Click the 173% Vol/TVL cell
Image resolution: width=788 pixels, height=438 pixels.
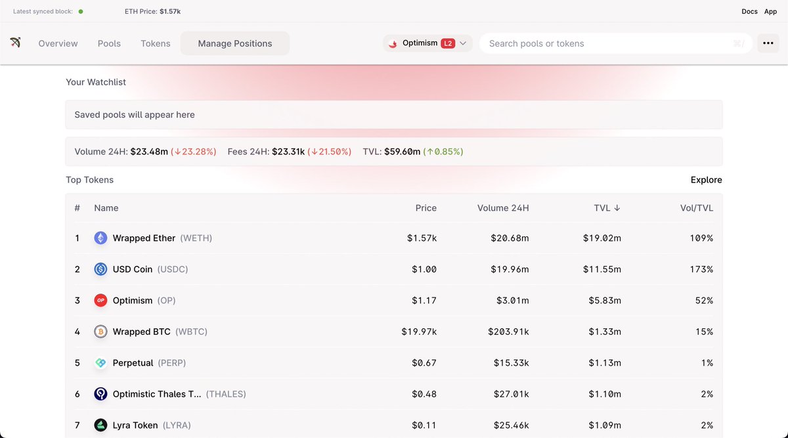click(x=701, y=269)
